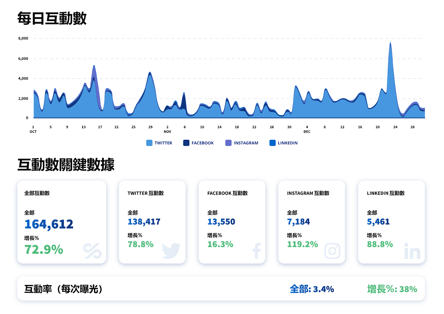444x314 pixels.
Task: Toggle the Twitter legend color swatch
Action: [149, 143]
